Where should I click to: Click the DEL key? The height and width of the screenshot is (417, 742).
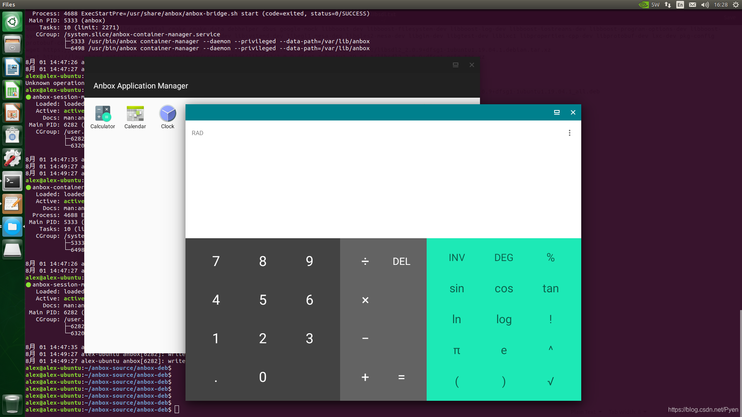pyautogui.click(x=402, y=261)
